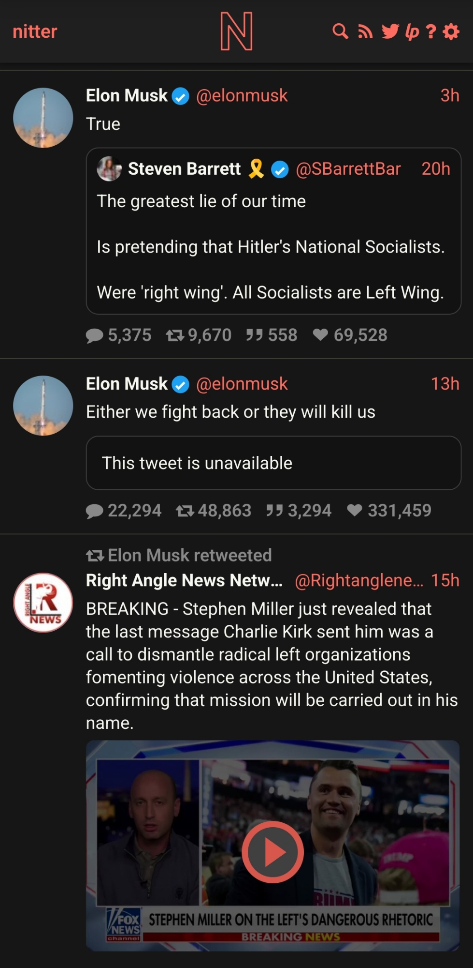Screen dimensions: 473x968
Task: Click the heart icon showing 331,459
Action: (355, 510)
